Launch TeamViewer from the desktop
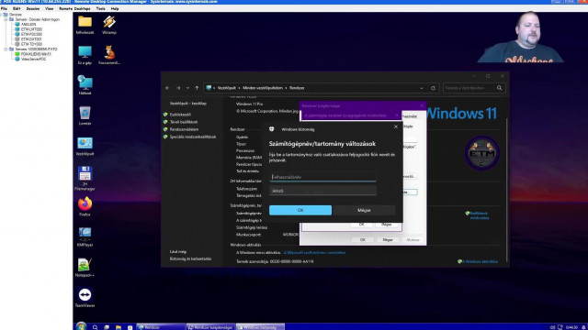This screenshot has width=588, height=330. (85, 297)
